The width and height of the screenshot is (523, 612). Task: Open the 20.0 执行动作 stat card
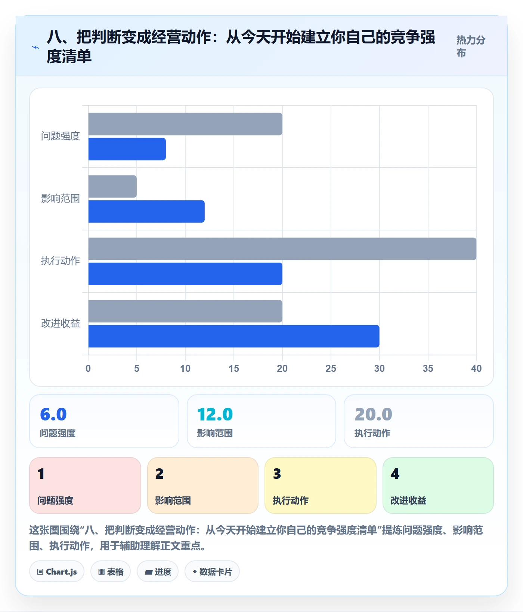tap(419, 421)
